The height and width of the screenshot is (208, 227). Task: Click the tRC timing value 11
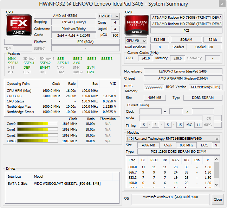198,125
